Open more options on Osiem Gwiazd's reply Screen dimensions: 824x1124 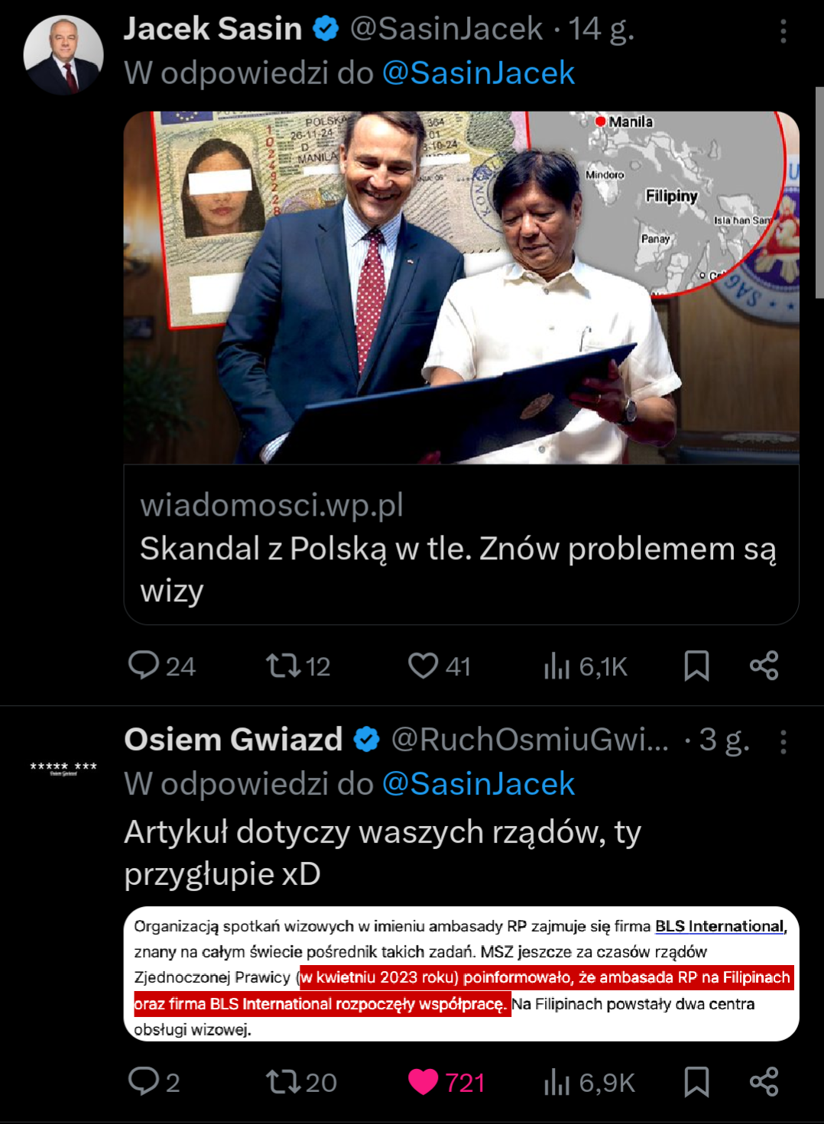(x=783, y=742)
